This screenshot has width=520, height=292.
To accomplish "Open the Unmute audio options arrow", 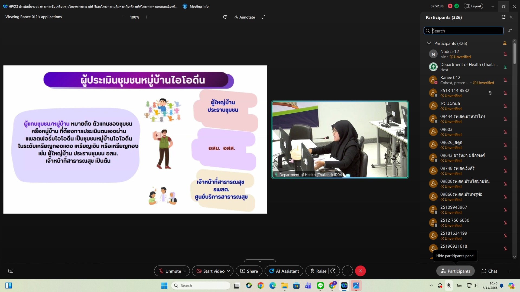I will click(x=185, y=271).
